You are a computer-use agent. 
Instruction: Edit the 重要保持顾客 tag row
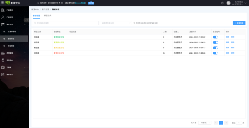pos(228,42)
